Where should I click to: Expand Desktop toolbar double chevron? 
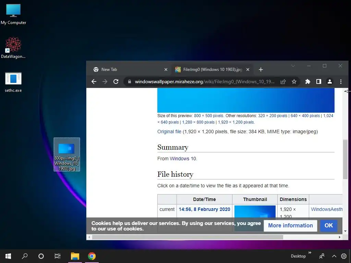pyautogui.click(x=310, y=253)
